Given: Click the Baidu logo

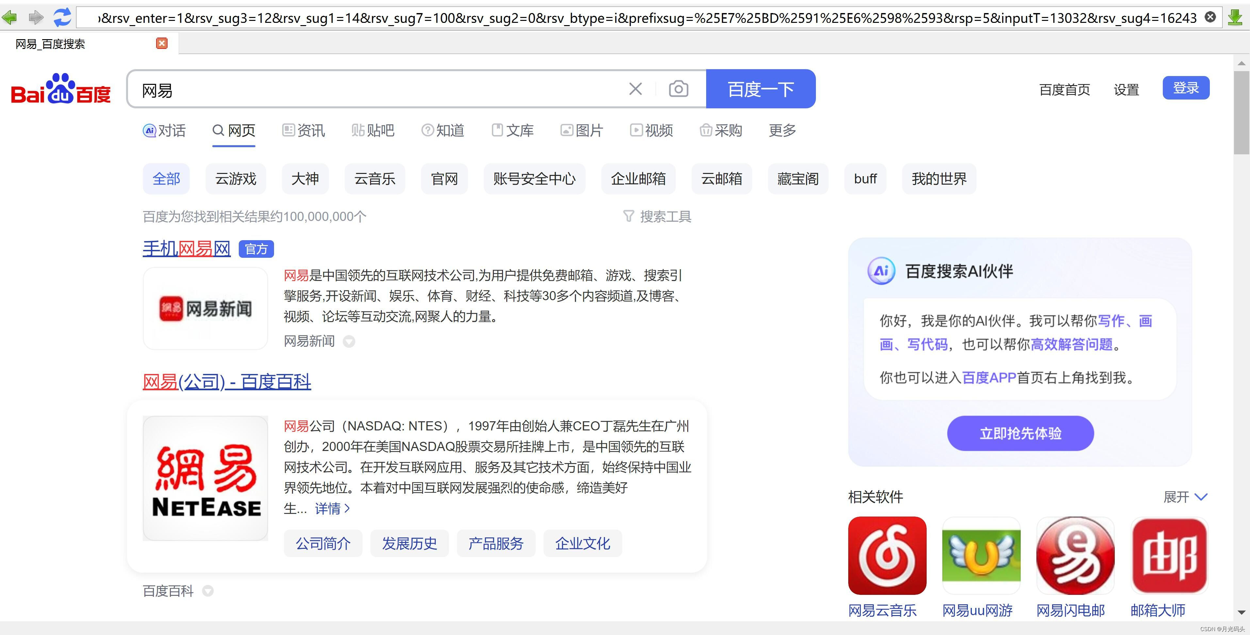Looking at the screenshot, I should coord(61,89).
